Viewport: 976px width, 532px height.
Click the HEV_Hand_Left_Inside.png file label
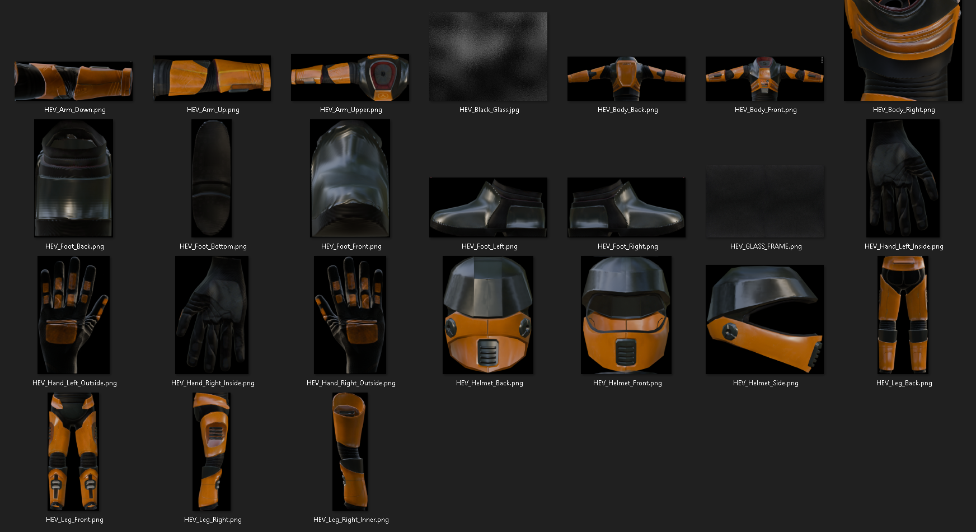tap(904, 246)
